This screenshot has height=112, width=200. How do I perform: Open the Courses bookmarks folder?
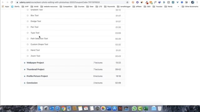pos(79,7)
